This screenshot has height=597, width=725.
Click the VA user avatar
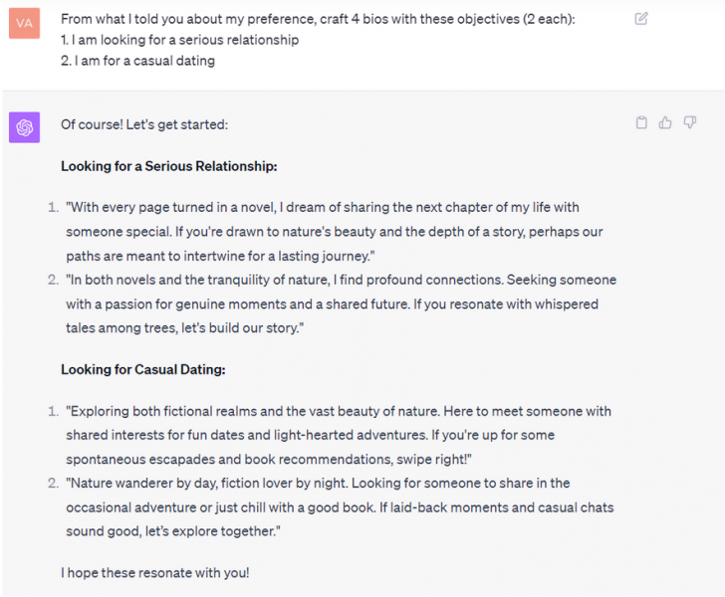point(25,24)
